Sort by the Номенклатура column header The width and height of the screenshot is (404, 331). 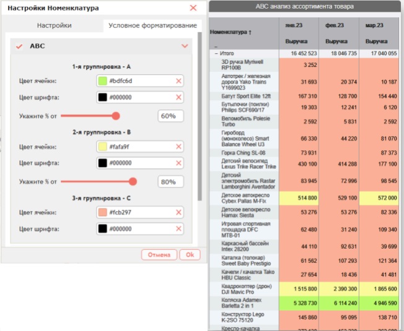click(x=231, y=32)
